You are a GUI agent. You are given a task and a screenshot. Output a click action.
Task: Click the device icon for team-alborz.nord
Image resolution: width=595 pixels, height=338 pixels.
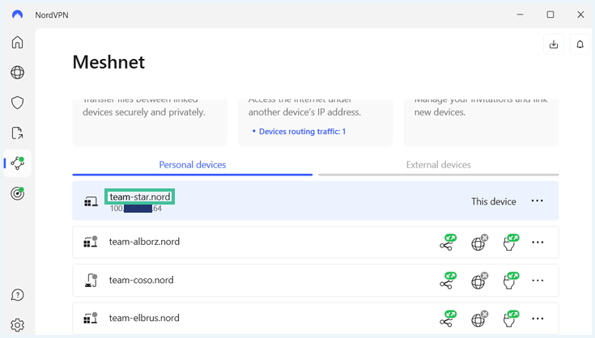click(91, 242)
